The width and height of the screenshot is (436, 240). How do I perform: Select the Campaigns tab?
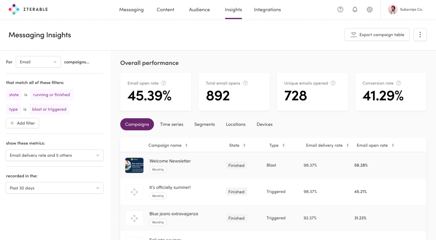coord(137,124)
